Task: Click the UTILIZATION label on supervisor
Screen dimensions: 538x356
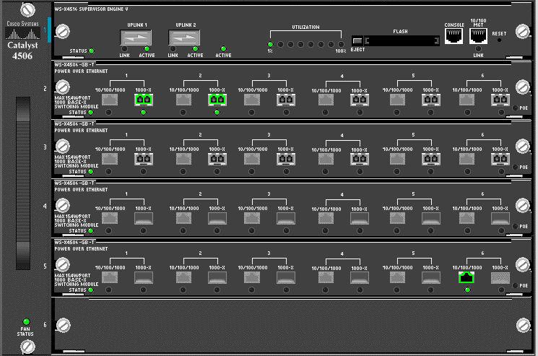Action: click(x=305, y=27)
